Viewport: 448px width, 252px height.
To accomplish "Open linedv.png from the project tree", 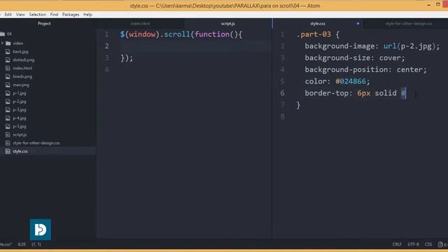I will click(22, 76).
